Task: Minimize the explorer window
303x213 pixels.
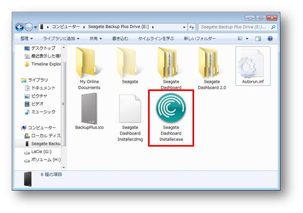Action: (250, 18)
